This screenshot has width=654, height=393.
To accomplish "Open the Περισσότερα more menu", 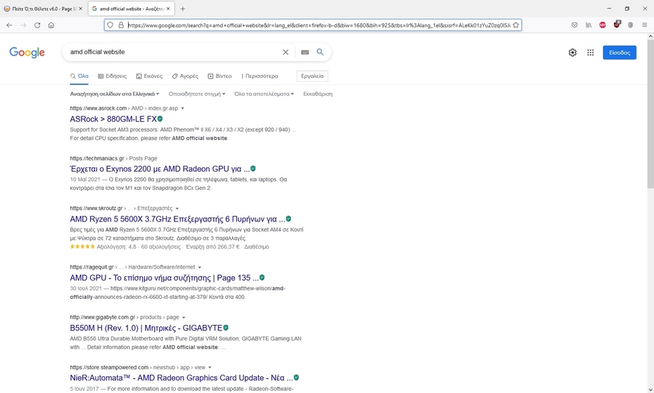I will pos(259,76).
